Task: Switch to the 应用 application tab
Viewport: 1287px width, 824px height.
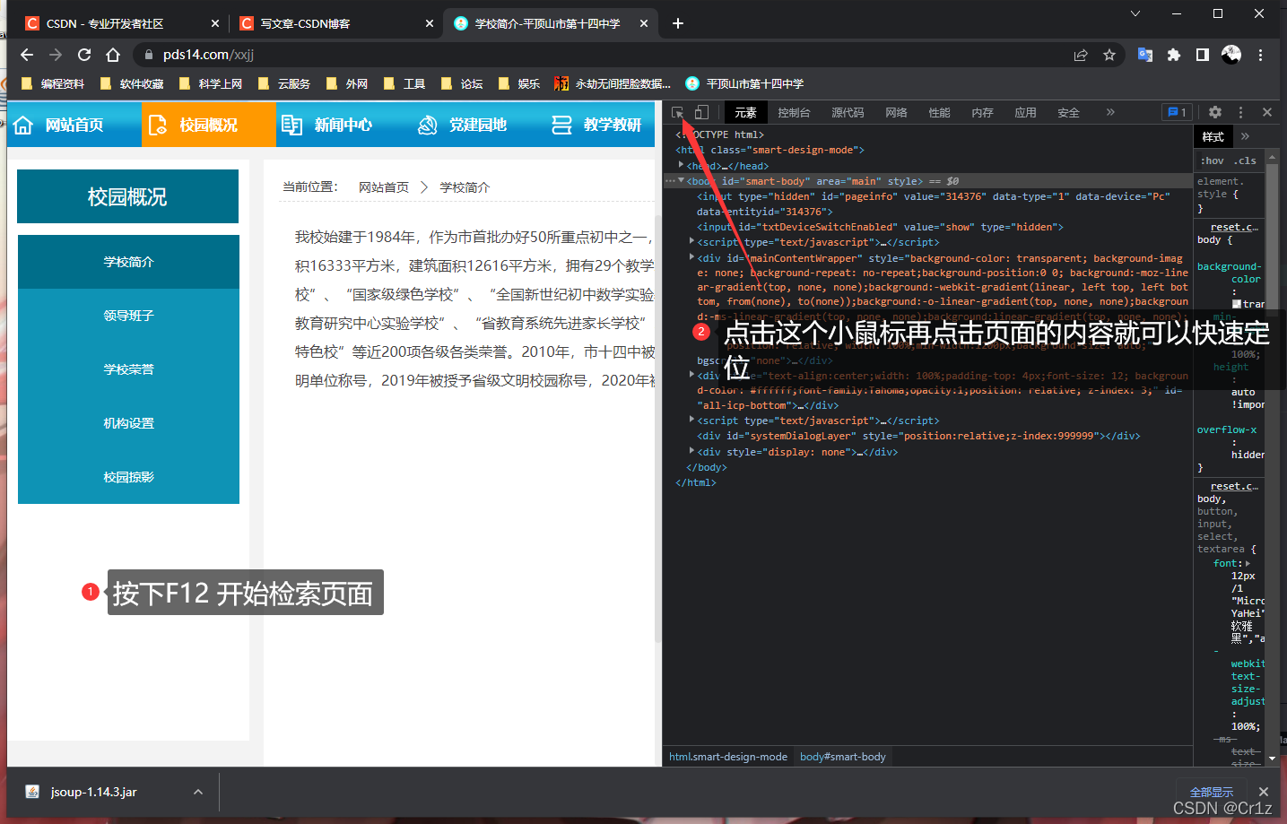Action: click(1025, 113)
